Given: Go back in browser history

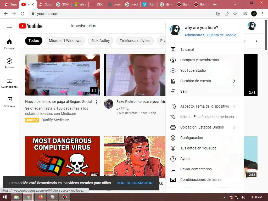Looking at the screenshot, I should tap(6, 14).
